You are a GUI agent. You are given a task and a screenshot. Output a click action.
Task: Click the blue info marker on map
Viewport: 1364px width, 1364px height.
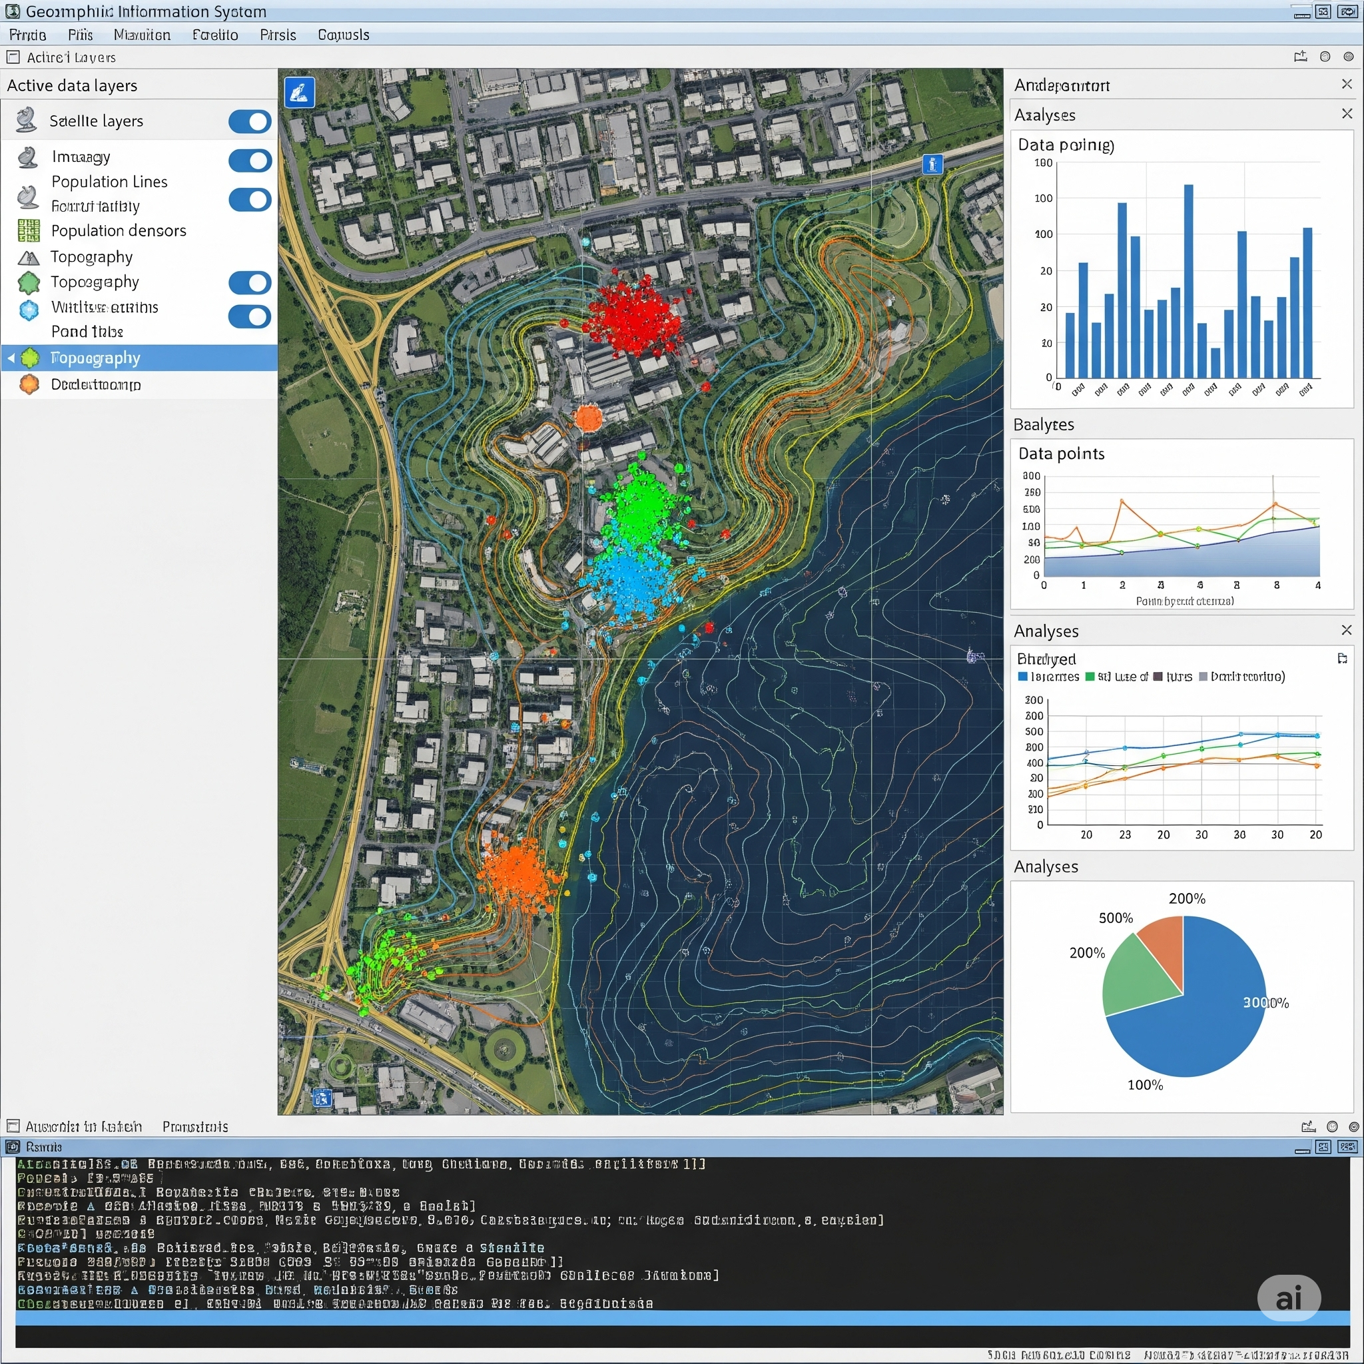pos(932,165)
